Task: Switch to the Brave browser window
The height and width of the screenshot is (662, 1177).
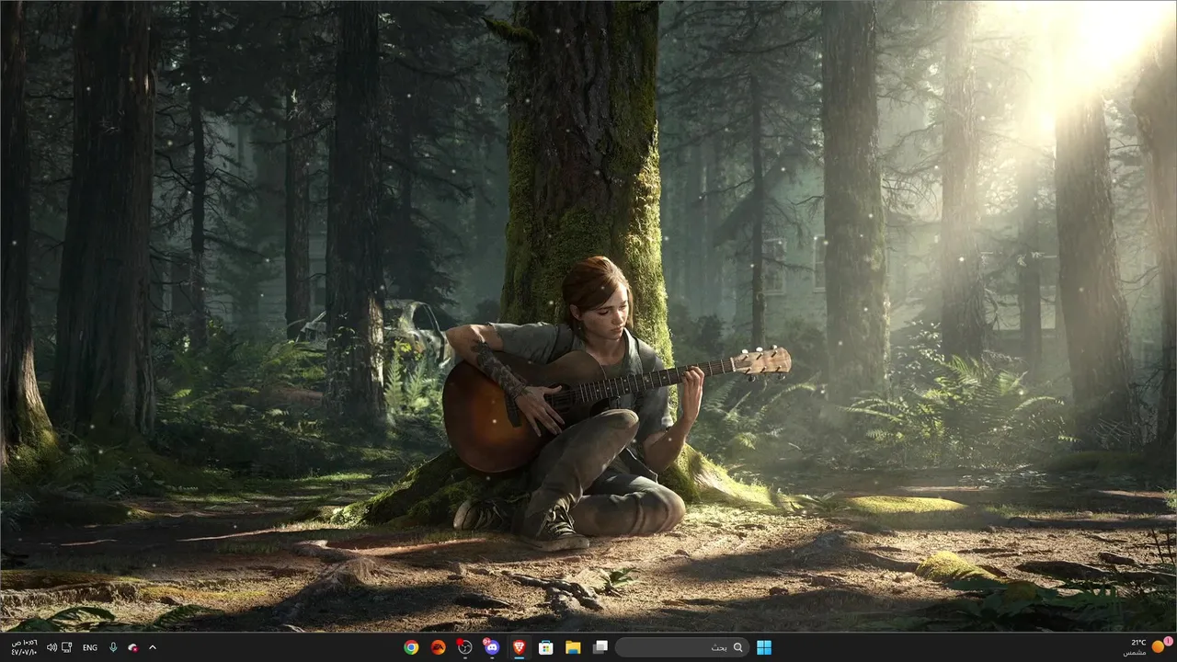Action: click(519, 647)
